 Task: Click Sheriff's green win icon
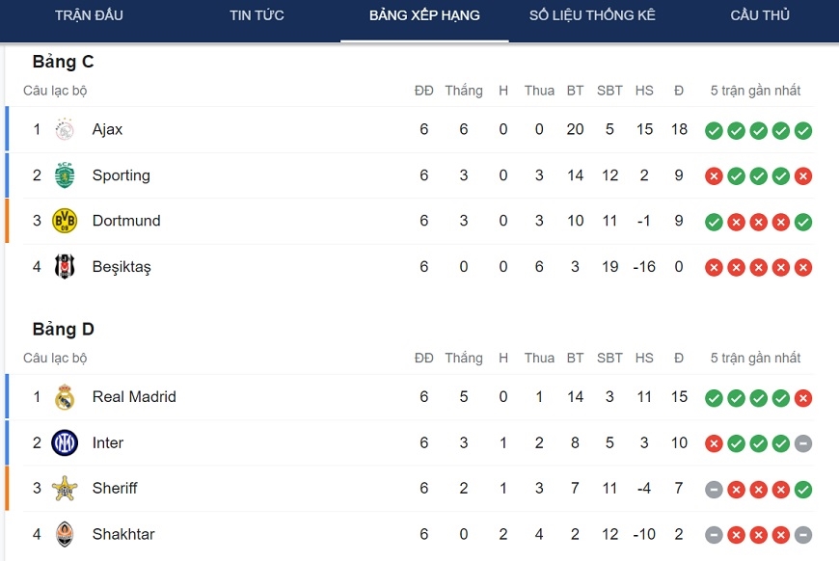coord(802,490)
